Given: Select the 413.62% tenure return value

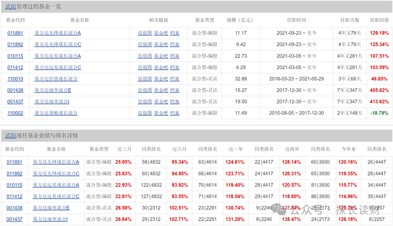Looking at the screenshot, I should click(x=379, y=102).
